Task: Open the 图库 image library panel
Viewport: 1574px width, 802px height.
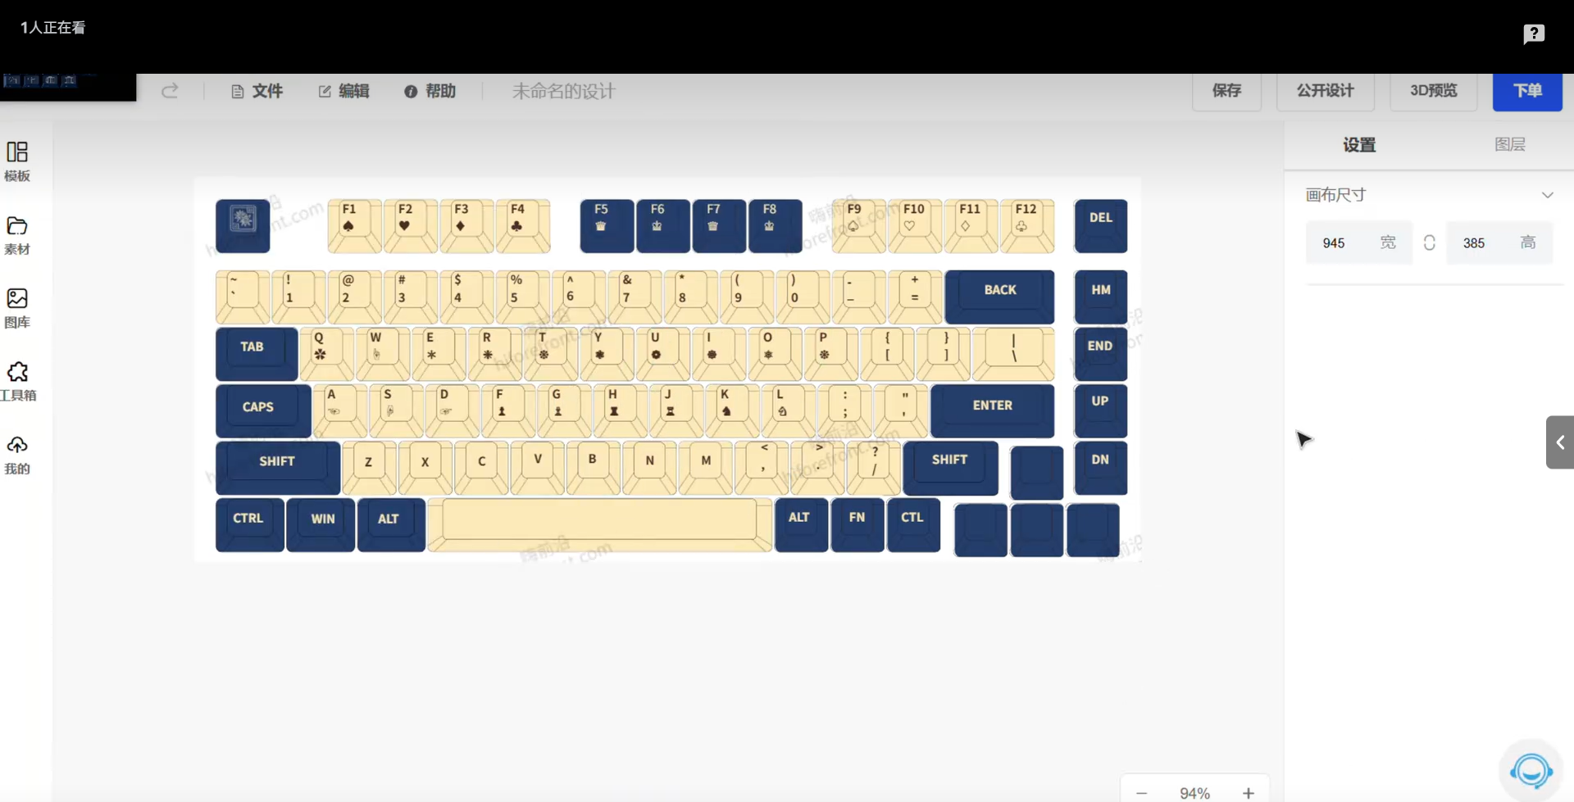Action: (16, 307)
